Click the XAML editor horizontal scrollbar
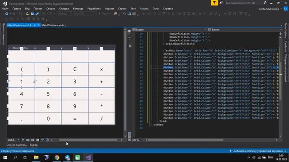This screenshot has height=162, width=289. click(186, 140)
